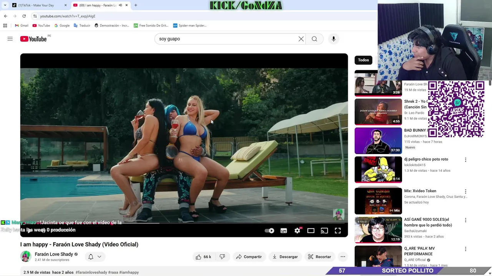Open the apps grid in bookmarks bar
The image size is (492, 276).
click(5, 26)
